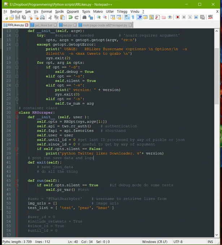Zoom out using the magnifier minus icon
Screen dimensions: 222x245
click(105, 17)
